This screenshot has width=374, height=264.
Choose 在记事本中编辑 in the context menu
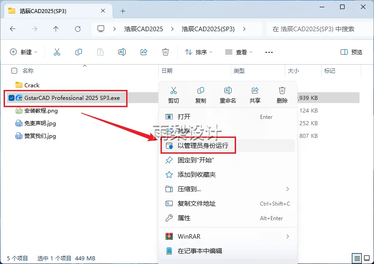coord(228,251)
